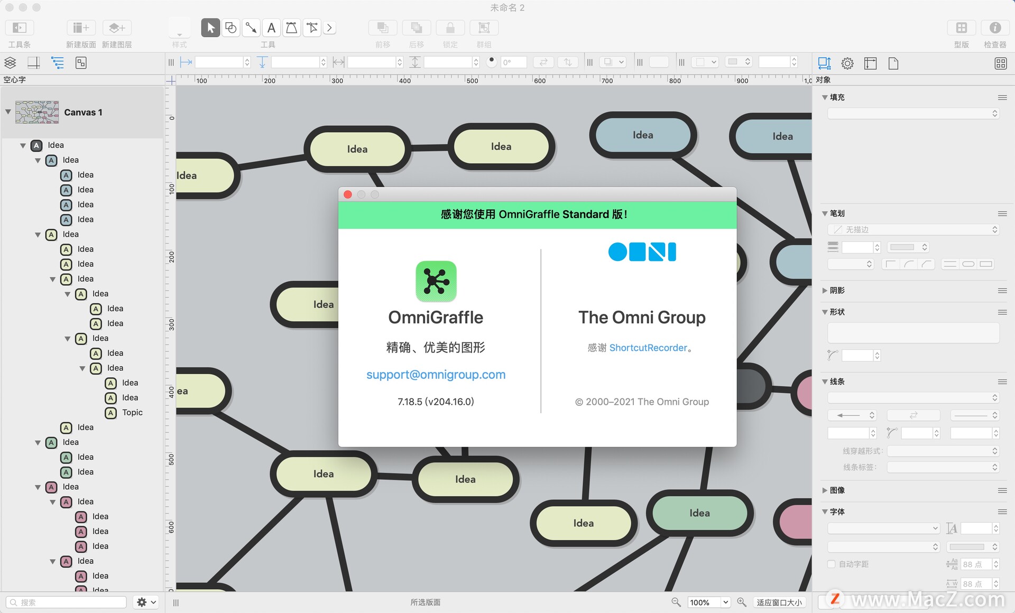Expand the 图像 (Image) section
1015x613 pixels.
point(825,490)
